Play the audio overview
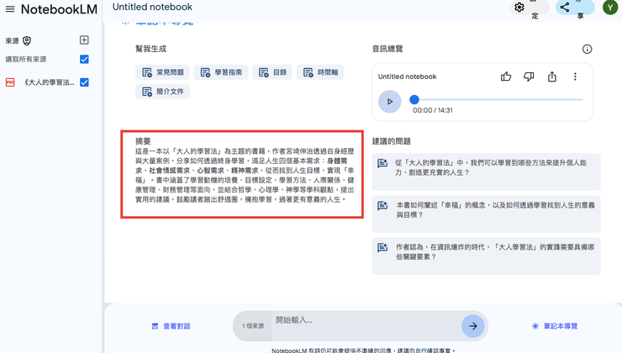This screenshot has width=622, height=353. 389,101
